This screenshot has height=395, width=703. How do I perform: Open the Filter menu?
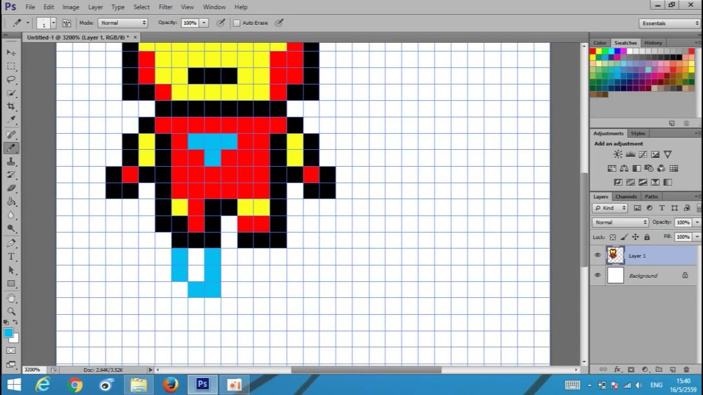click(x=165, y=7)
